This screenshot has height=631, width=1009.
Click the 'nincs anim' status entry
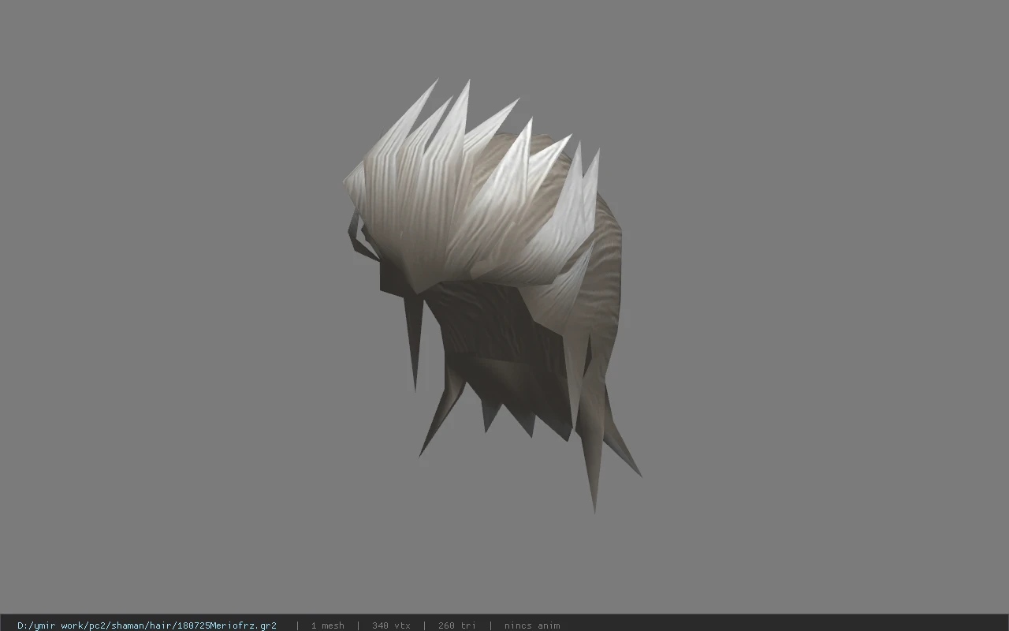click(x=532, y=625)
